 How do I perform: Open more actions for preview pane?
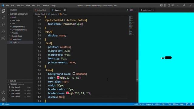[191, 10]
